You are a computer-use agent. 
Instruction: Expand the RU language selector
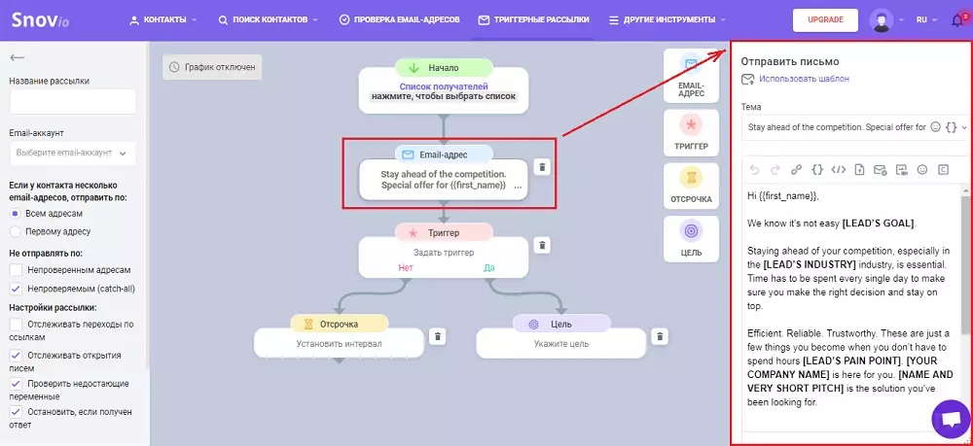tap(926, 19)
